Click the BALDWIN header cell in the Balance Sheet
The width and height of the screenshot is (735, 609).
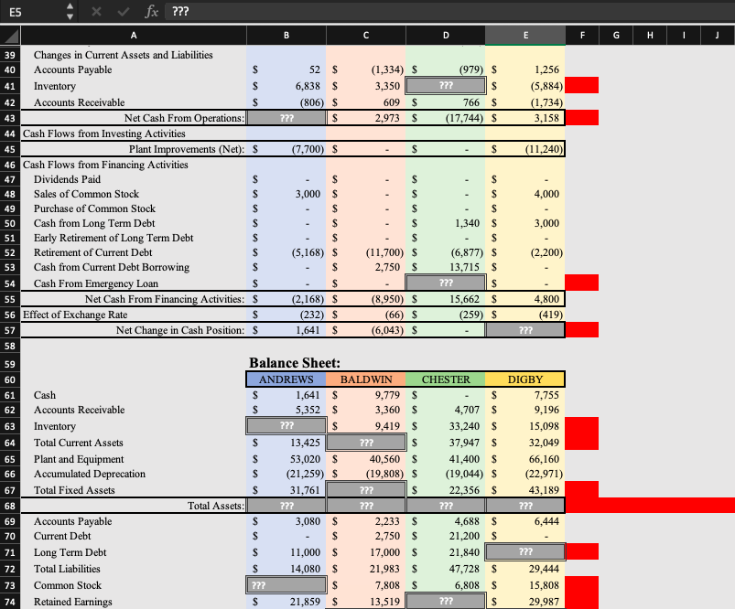click(x=365, y=379)
